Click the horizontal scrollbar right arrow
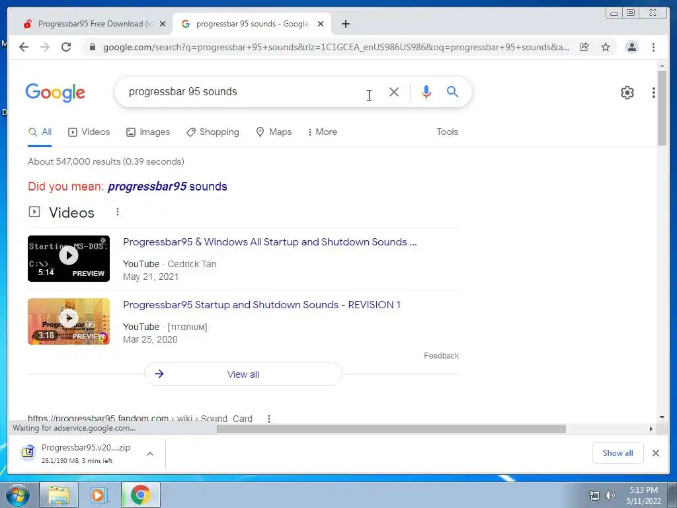The height and width of the screenshot is (508, 677). click(x=651, y=429)
